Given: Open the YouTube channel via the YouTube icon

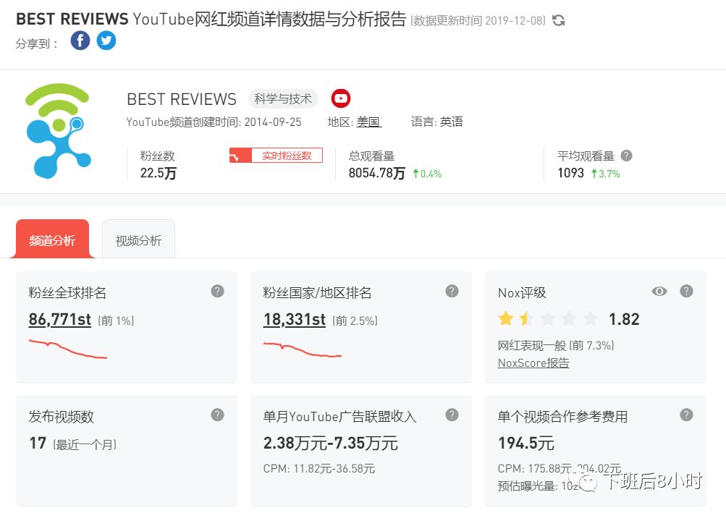Looking at the screenshot, I should pos(340,98).
